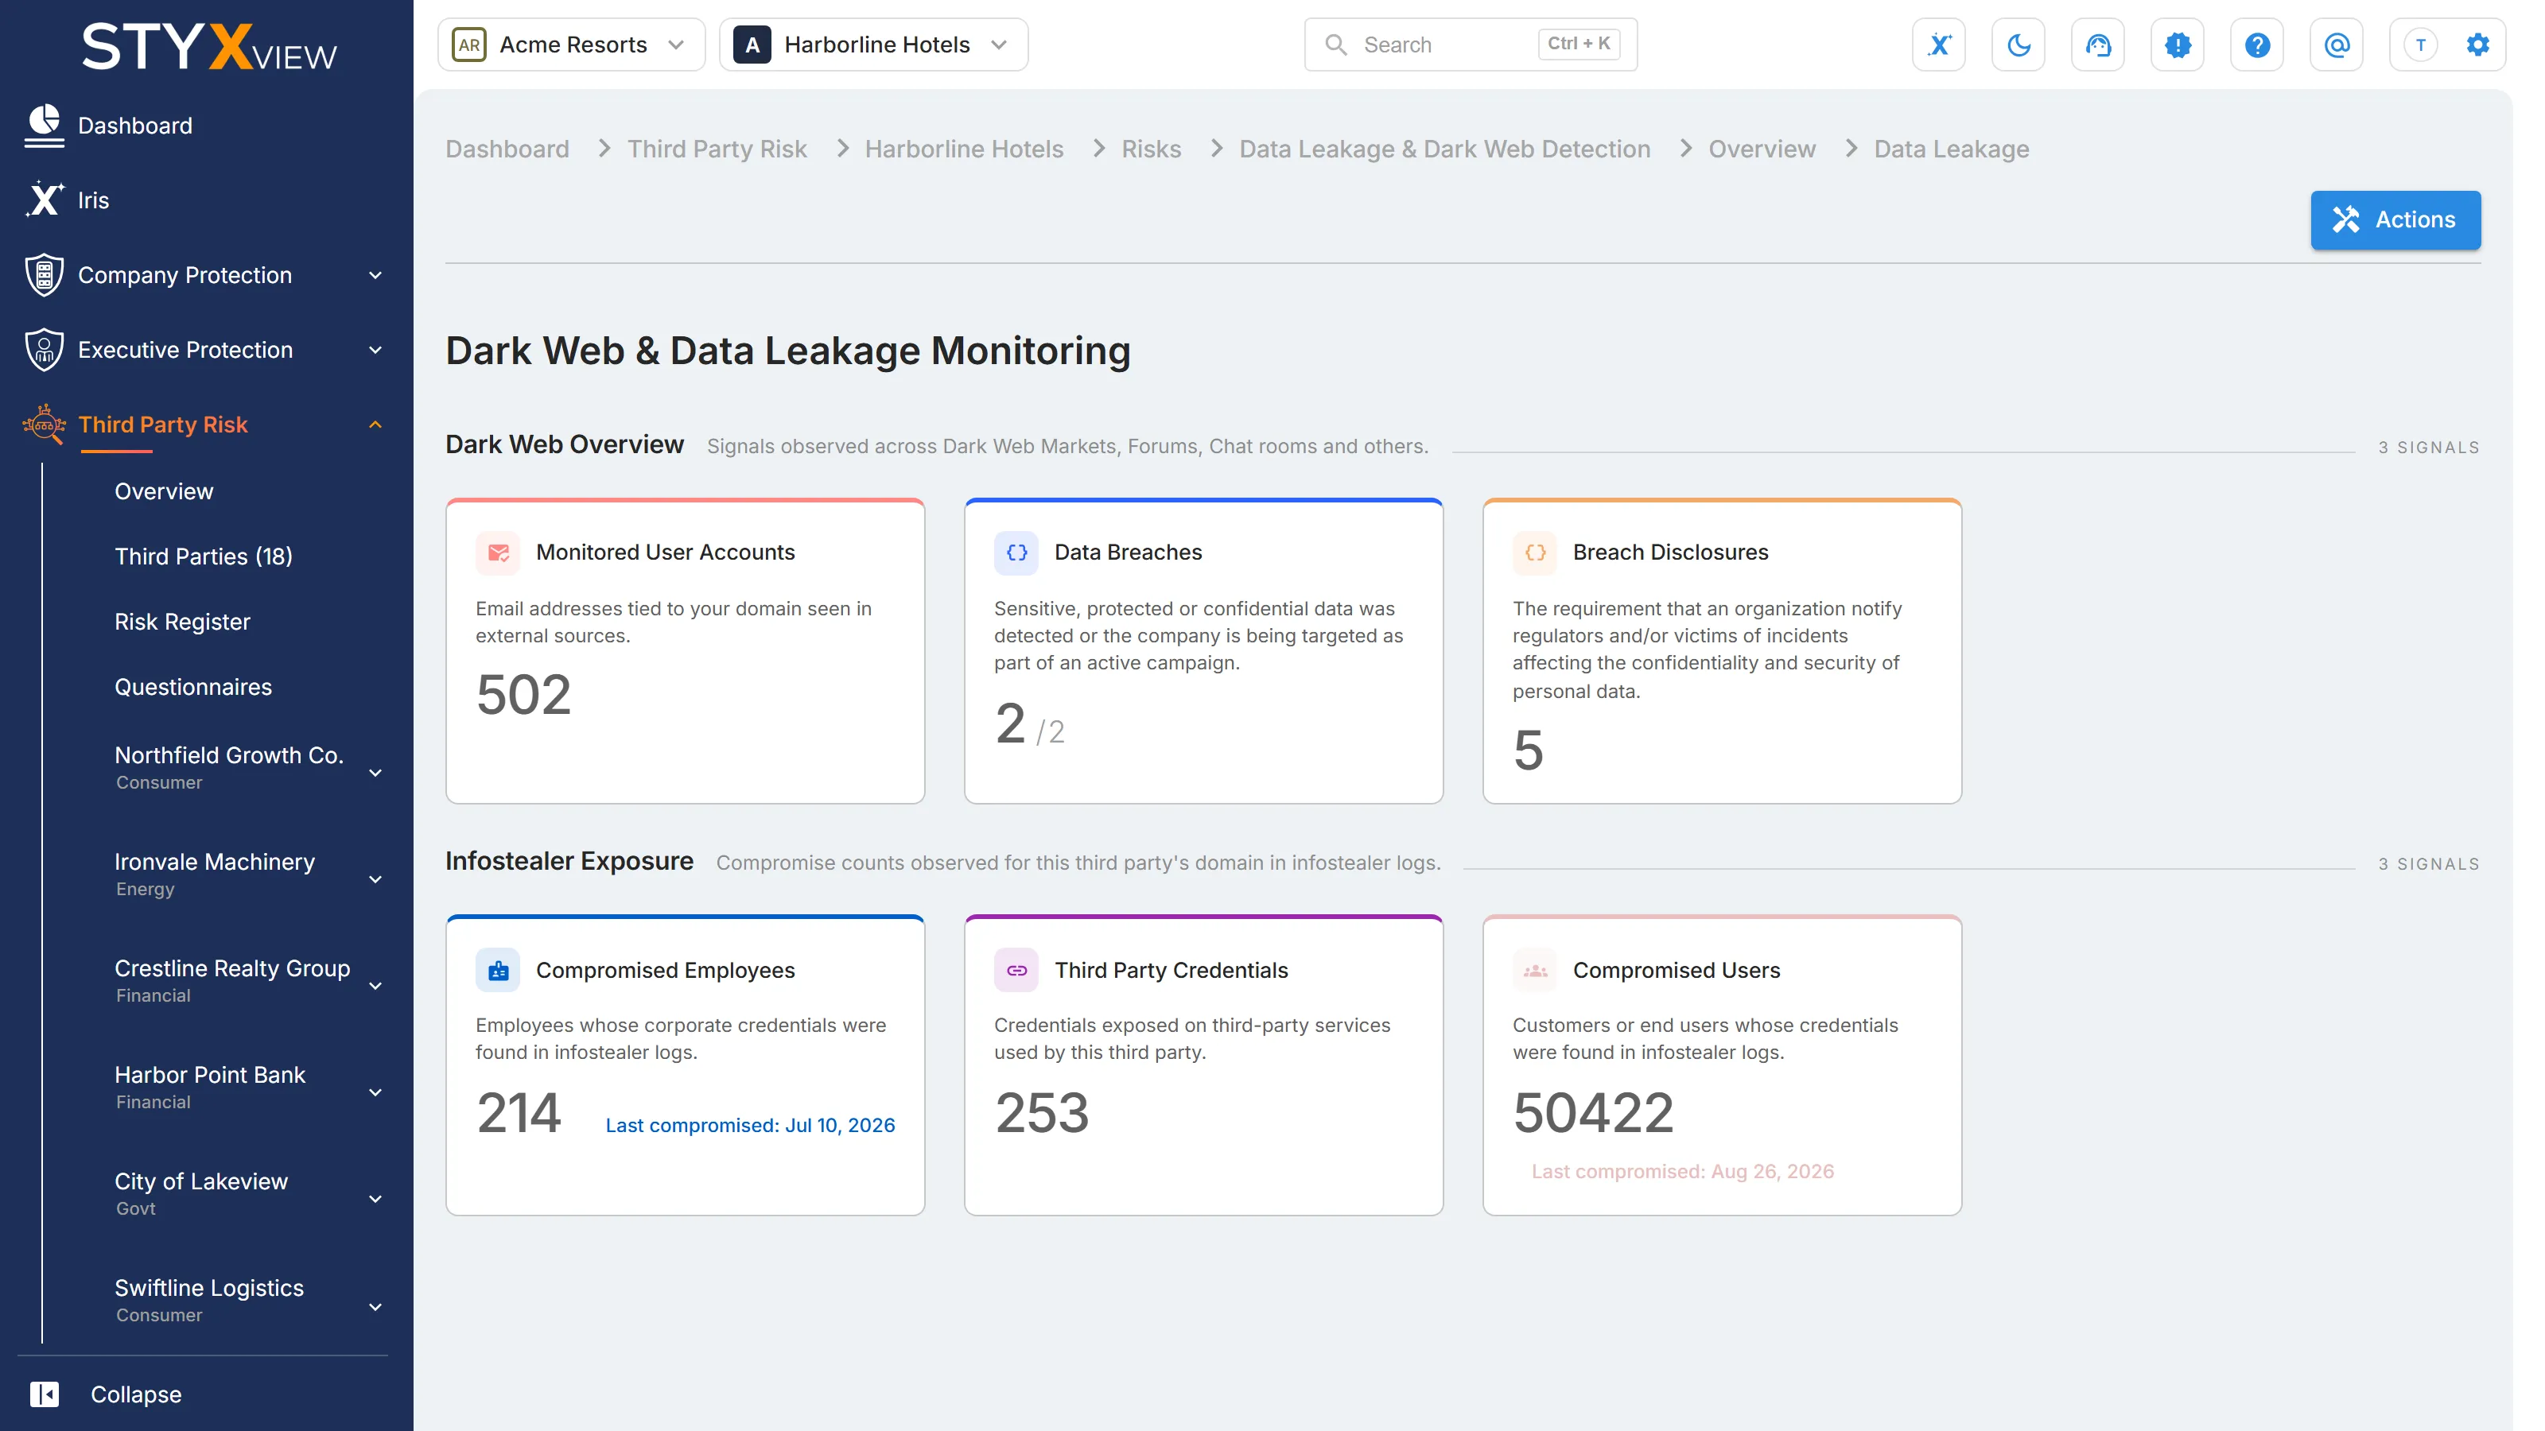2545x1431 pixels.
Task: Expand Crestline Realty Group entry
Action: pos(375,986)
